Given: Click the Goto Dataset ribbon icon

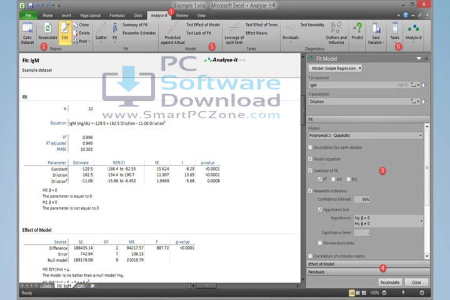Looking at the screenshot, I should pos(27,33).
